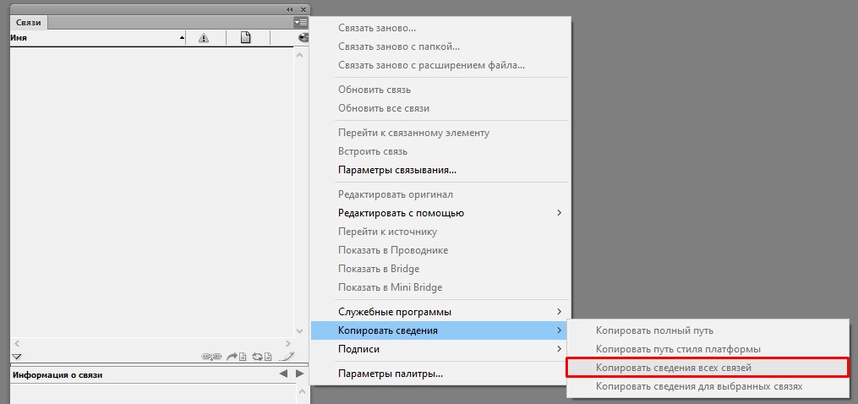This screenshot has width=858, height=404.
Task: Expand Служебные программы submenu arrow
Action: 560,312
